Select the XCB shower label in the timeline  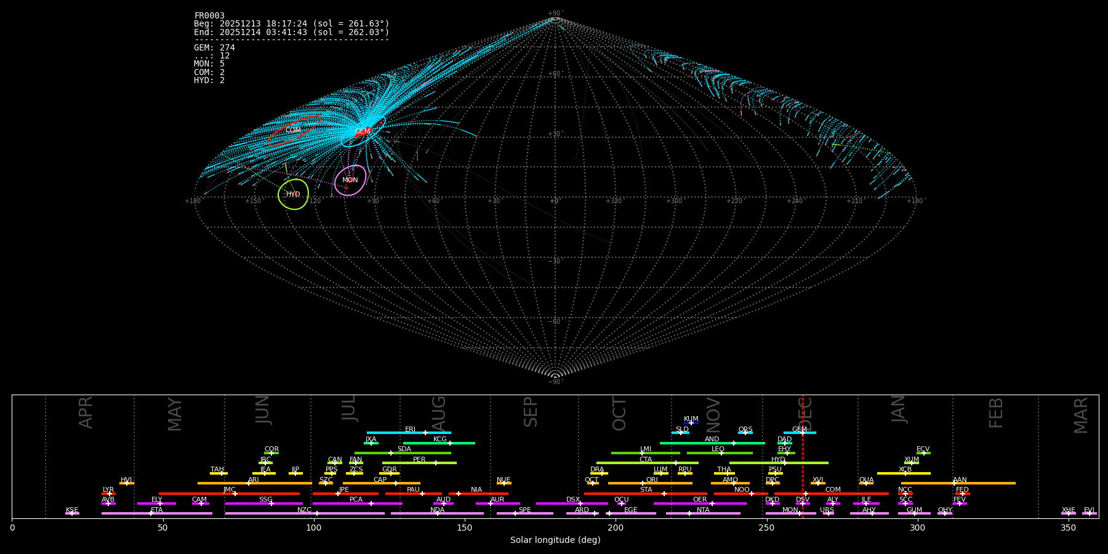coord(905,470)
